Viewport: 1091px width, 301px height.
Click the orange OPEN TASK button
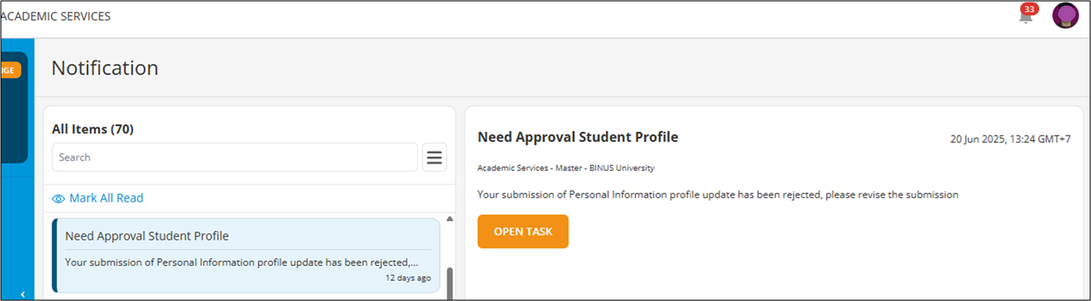[x=523, y=231]
